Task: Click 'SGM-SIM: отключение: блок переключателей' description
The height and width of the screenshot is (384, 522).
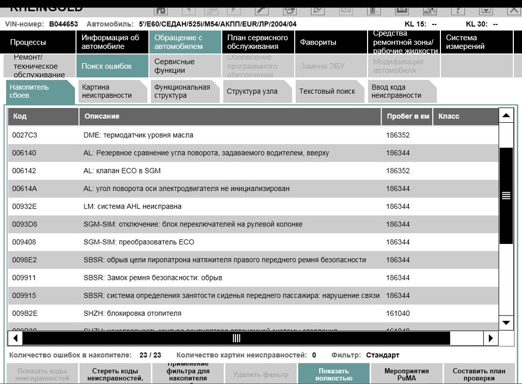Action: [x=193, y=224]
